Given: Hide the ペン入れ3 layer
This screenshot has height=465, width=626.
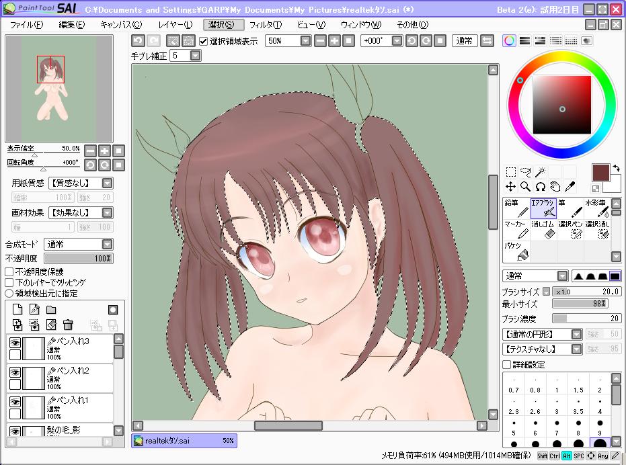Looking at the screenshot, I should click(15, 343).
